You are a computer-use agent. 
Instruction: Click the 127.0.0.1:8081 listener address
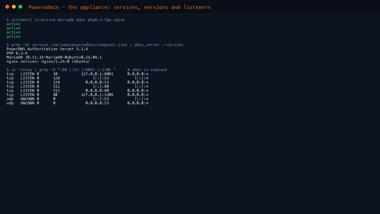[97, 74]
